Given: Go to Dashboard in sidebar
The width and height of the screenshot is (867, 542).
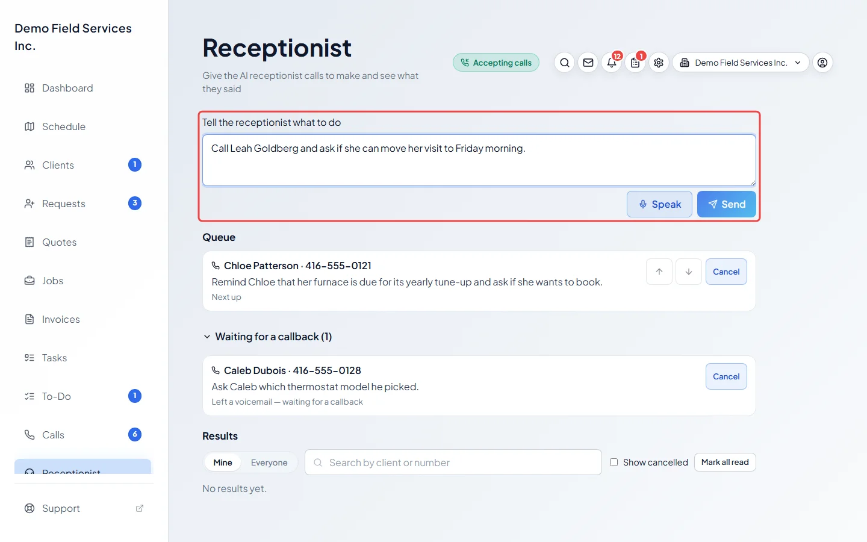Looking at the screenshot, I should [83, 88].
